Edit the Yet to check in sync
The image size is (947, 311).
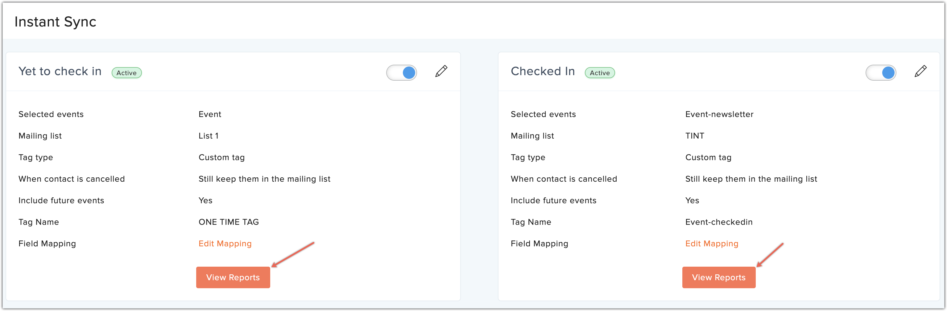coord(441,71)
